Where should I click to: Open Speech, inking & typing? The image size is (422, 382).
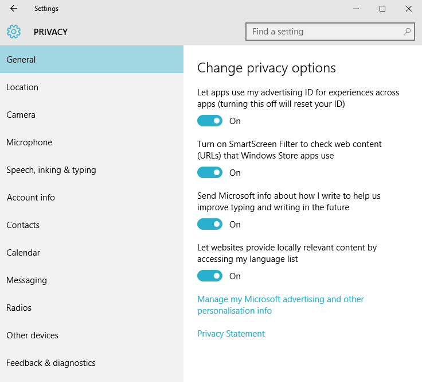coord(92,170)
